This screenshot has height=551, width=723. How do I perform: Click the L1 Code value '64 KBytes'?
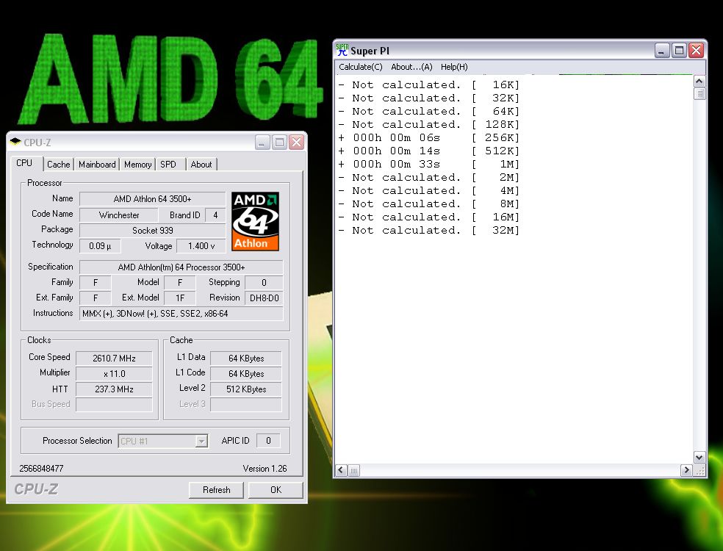[x=246, y=373]
